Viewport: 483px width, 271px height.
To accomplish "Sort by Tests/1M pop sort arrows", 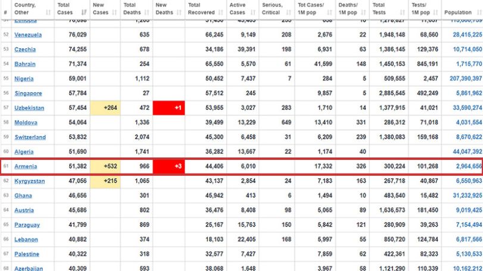I will click(435, 12).
